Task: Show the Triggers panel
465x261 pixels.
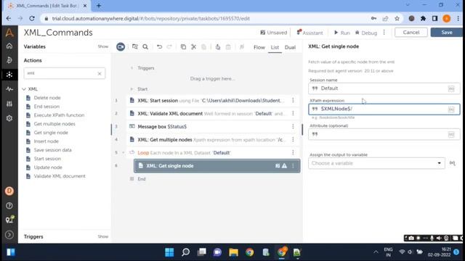Action: tap(103, 236)
